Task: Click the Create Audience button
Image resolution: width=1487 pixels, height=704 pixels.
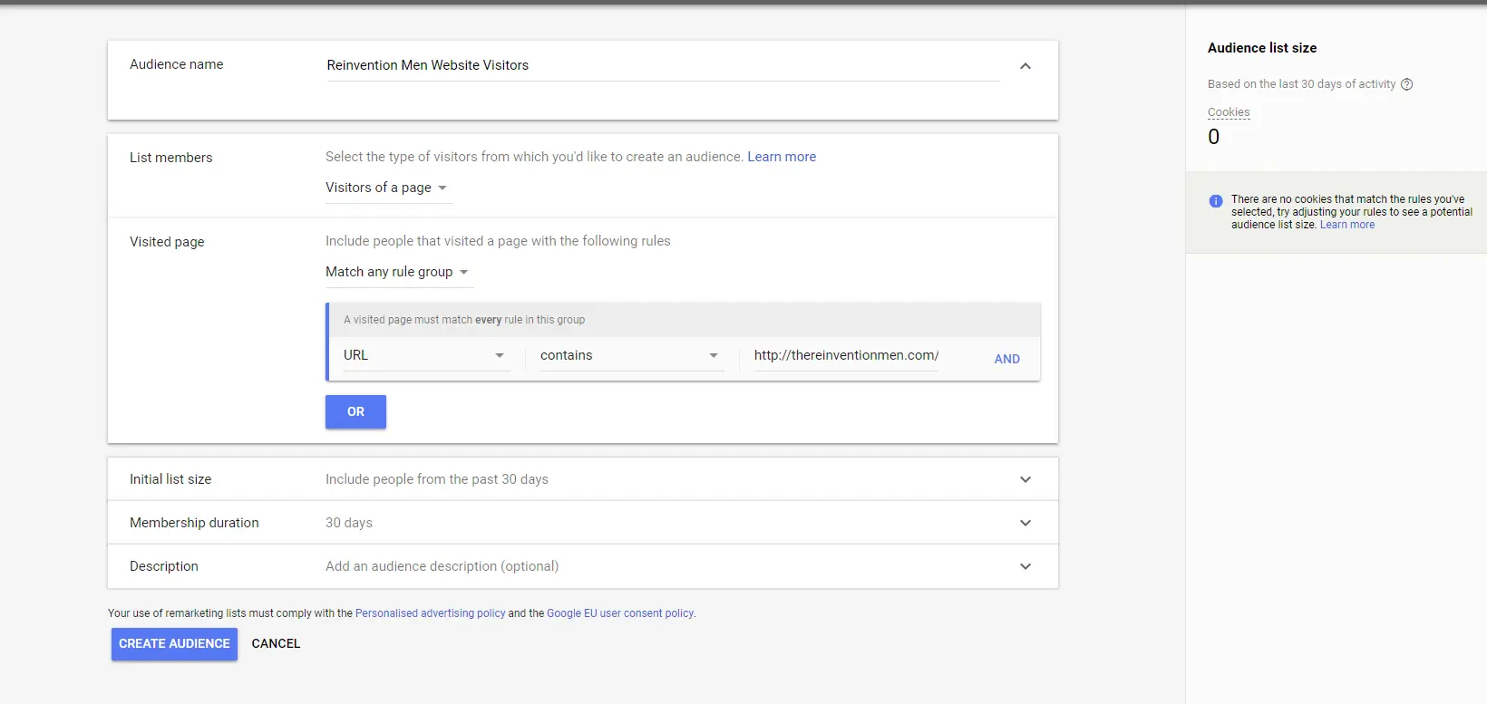Action: pyautogui.click(x=174, y=644)
